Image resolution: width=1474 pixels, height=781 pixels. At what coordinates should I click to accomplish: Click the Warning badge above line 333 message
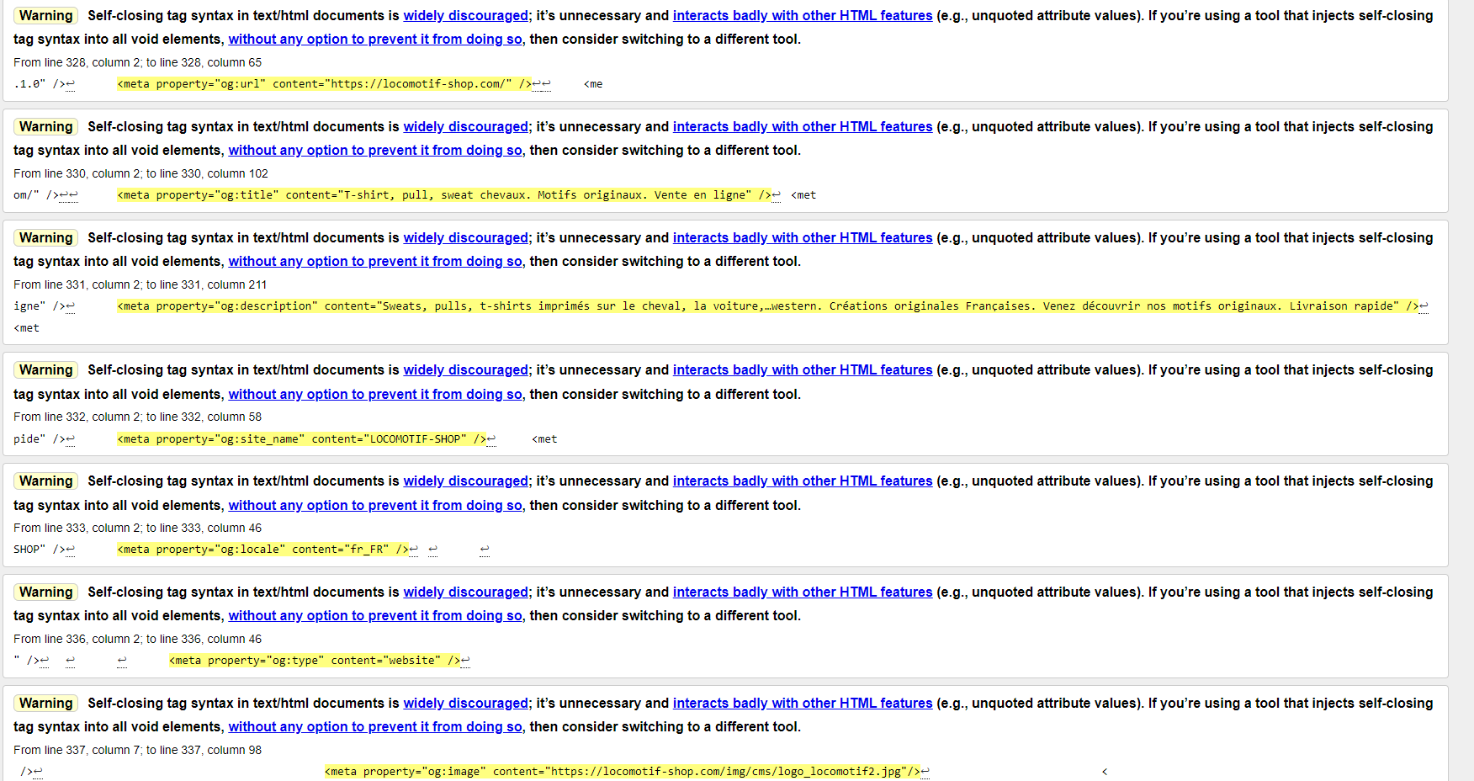[x=46, y=481]
